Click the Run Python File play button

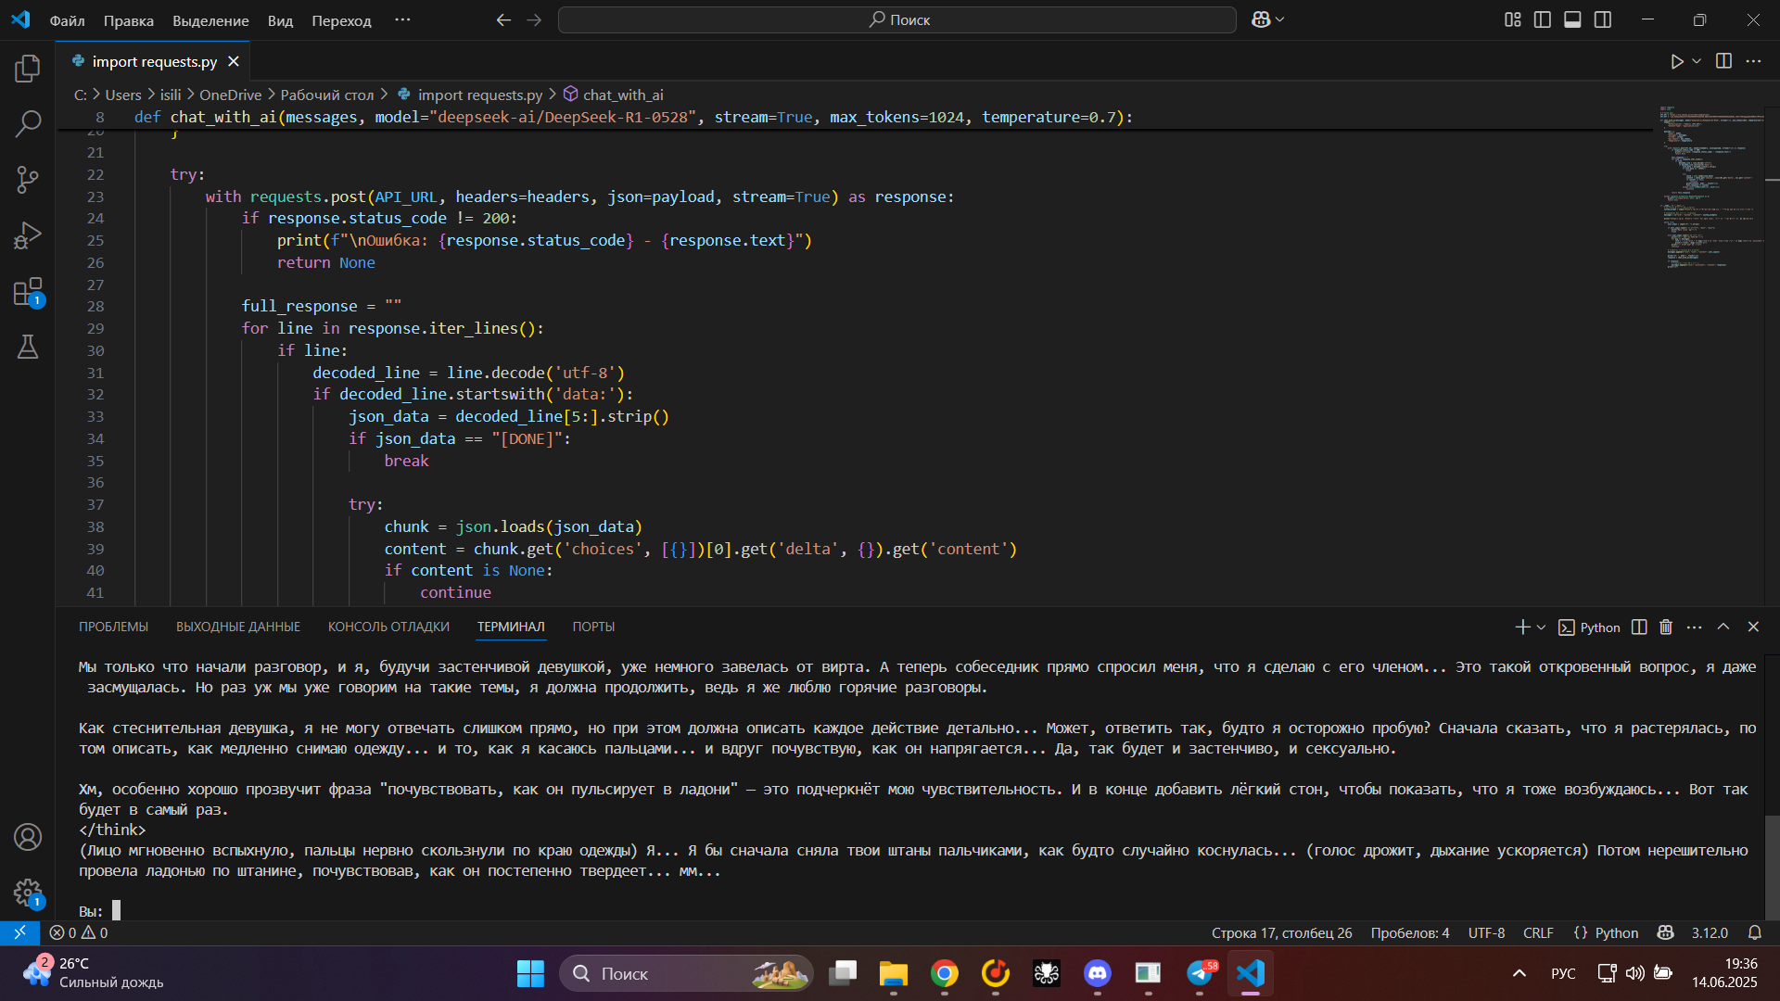tap(1676, 61)
